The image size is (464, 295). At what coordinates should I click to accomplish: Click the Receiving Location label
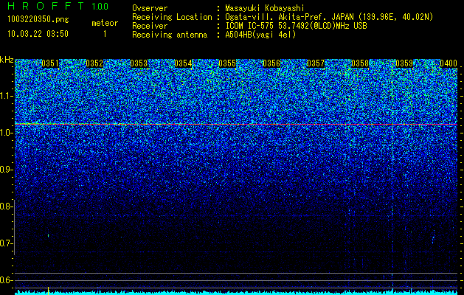click(172, 17)
